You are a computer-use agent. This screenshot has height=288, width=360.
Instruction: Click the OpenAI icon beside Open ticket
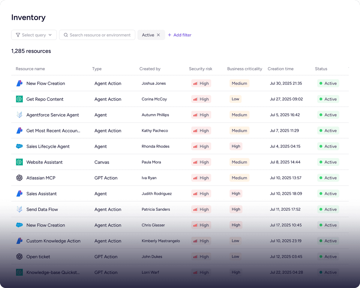(x=19, y=256)
